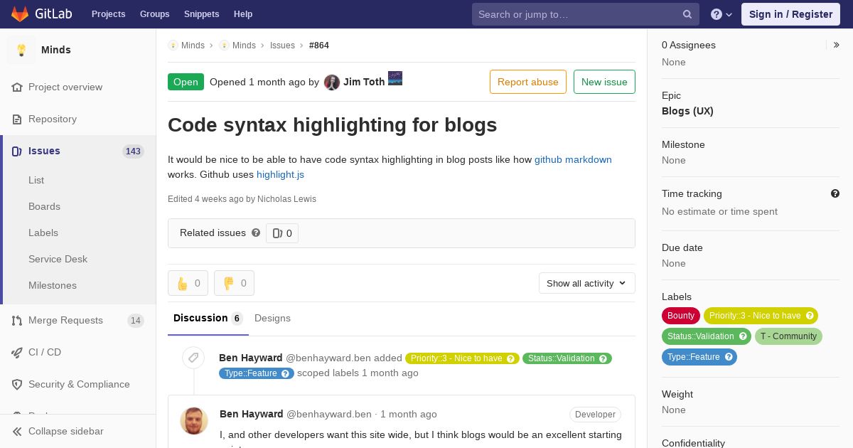Click the Minds project name in sidebar
The image size is (853, 448).
[56, 50]
